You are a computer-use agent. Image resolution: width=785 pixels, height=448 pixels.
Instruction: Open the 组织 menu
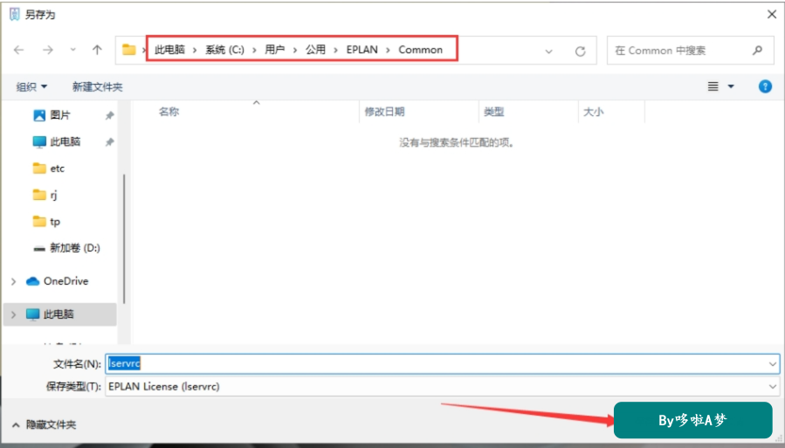click(x=31, y=87)
